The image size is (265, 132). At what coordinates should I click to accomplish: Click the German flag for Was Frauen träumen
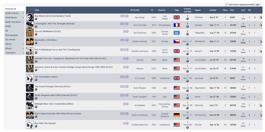coord(176,115)
